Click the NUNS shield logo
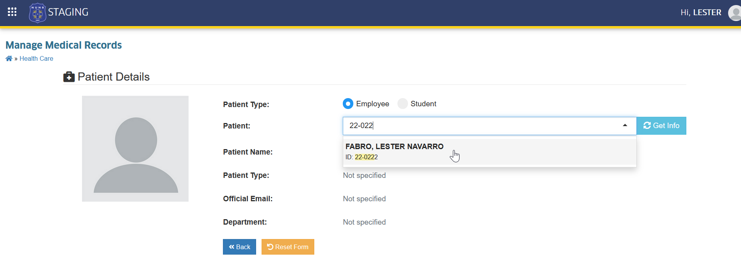This screenshot has height=262, width=741. (x=37, y=13)
